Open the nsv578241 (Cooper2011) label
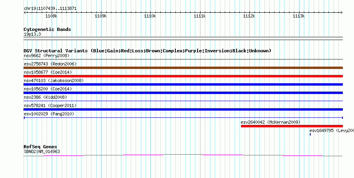Screen dimensions: 354x178 [50, 105]
